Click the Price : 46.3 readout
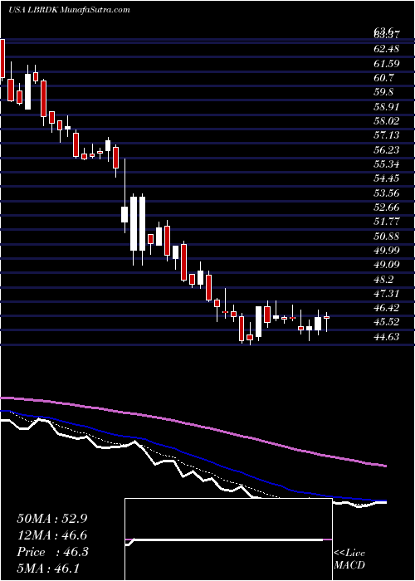The height and width of the screenshot is (581, 415). pos(51,552)
